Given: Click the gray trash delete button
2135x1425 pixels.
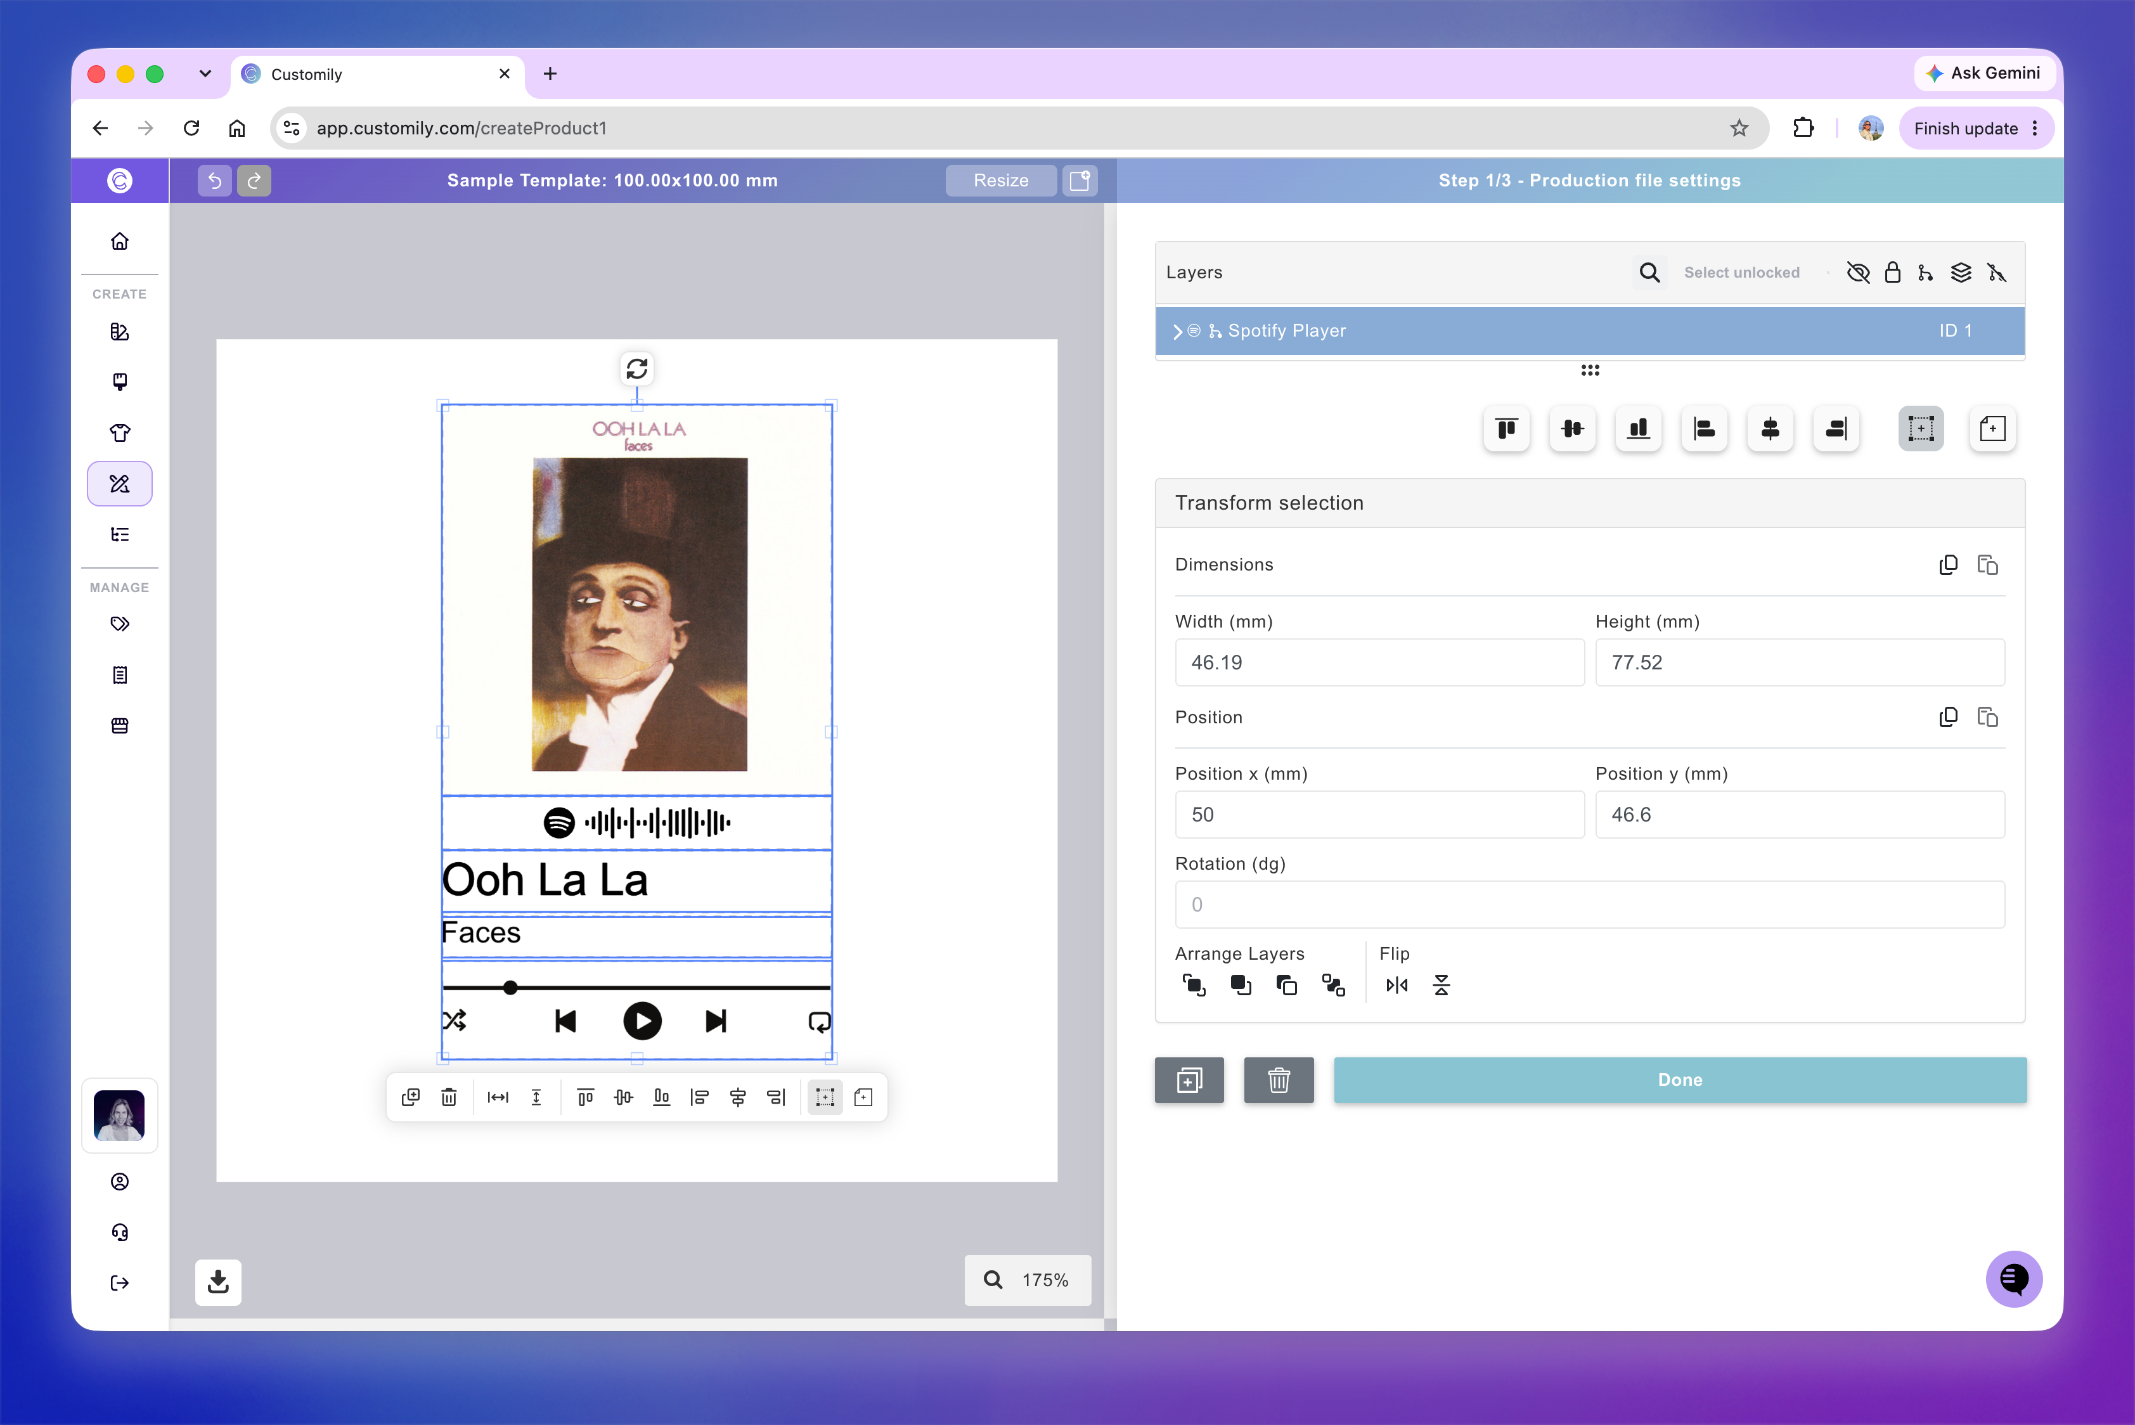Looking at the screenshot, I should (1279, 1080).
